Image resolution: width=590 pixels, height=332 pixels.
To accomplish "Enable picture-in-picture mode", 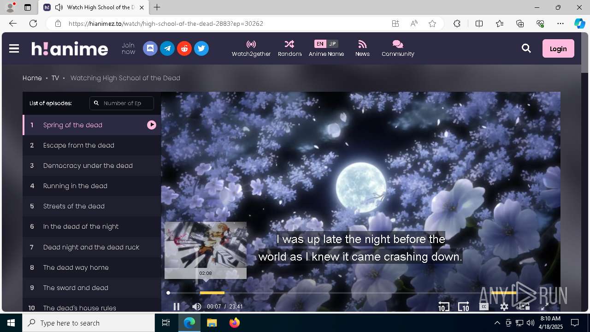I will (524, 306).
